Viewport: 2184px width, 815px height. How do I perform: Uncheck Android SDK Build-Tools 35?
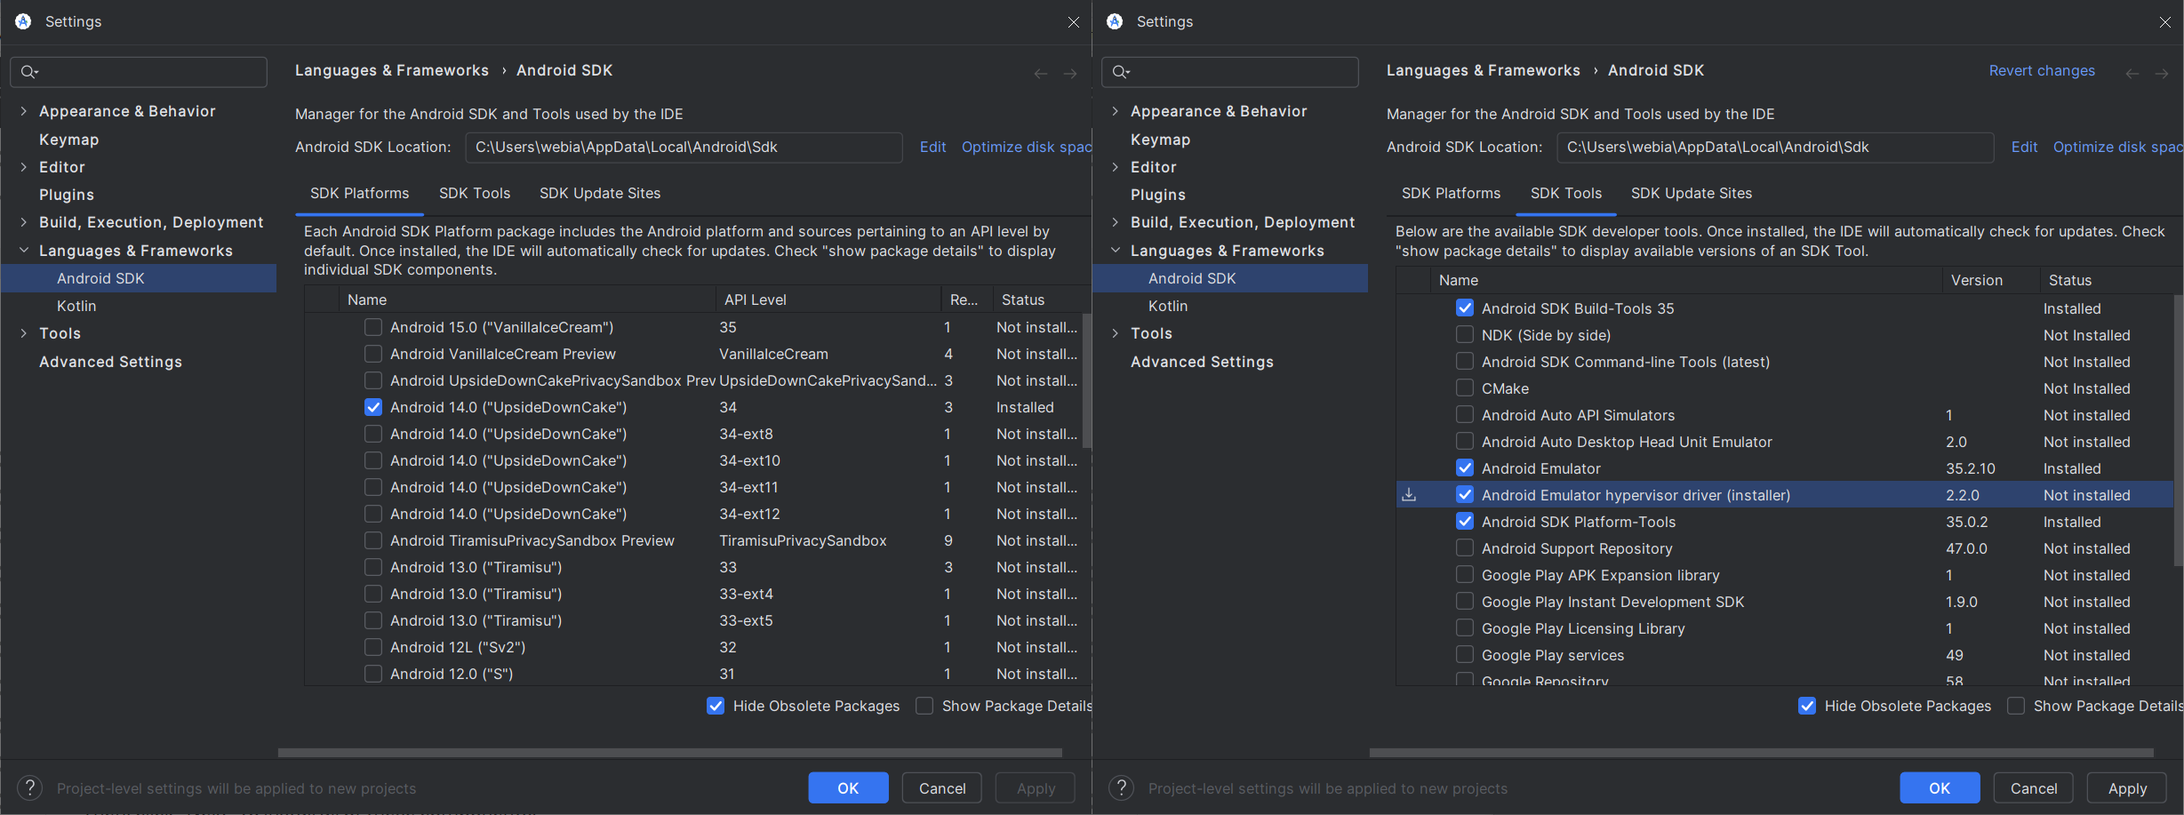[1465, 308]
